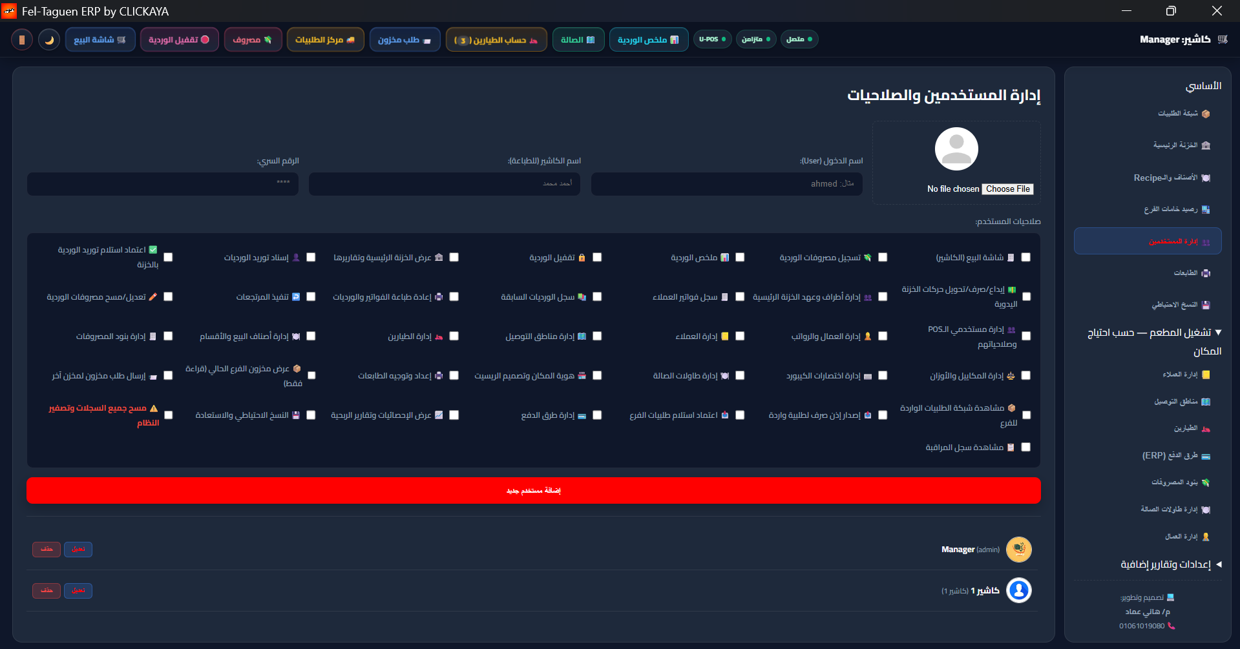Open النسخ الاحتياطي backup sidebar item

coord(1148,305)
